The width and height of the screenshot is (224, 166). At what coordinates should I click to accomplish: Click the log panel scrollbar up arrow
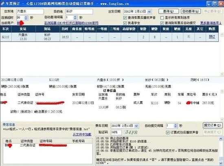tap(221, 139)
